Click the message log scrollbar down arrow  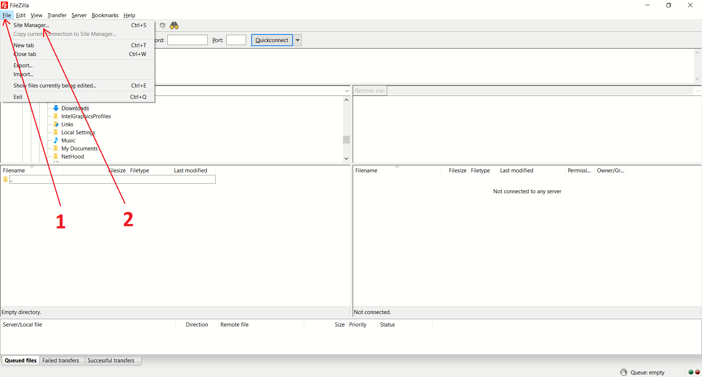tap(697, 79)
